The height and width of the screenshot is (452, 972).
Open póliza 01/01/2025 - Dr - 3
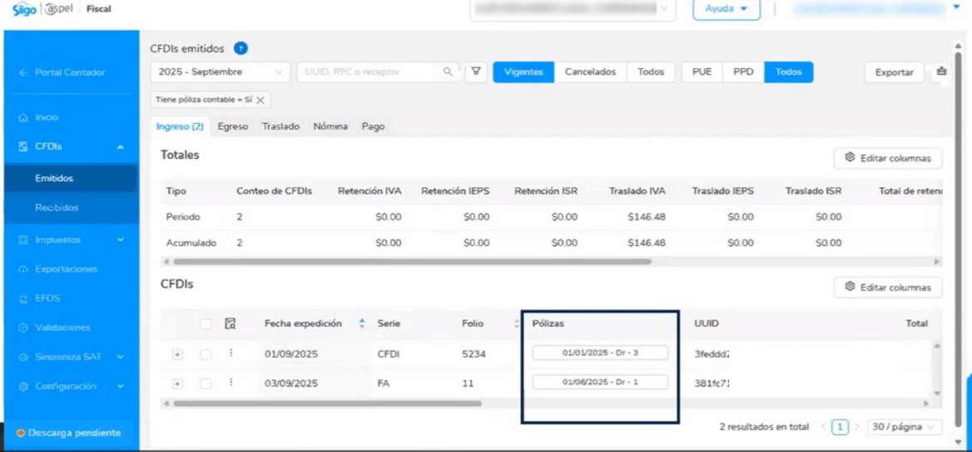coord(600,353)
